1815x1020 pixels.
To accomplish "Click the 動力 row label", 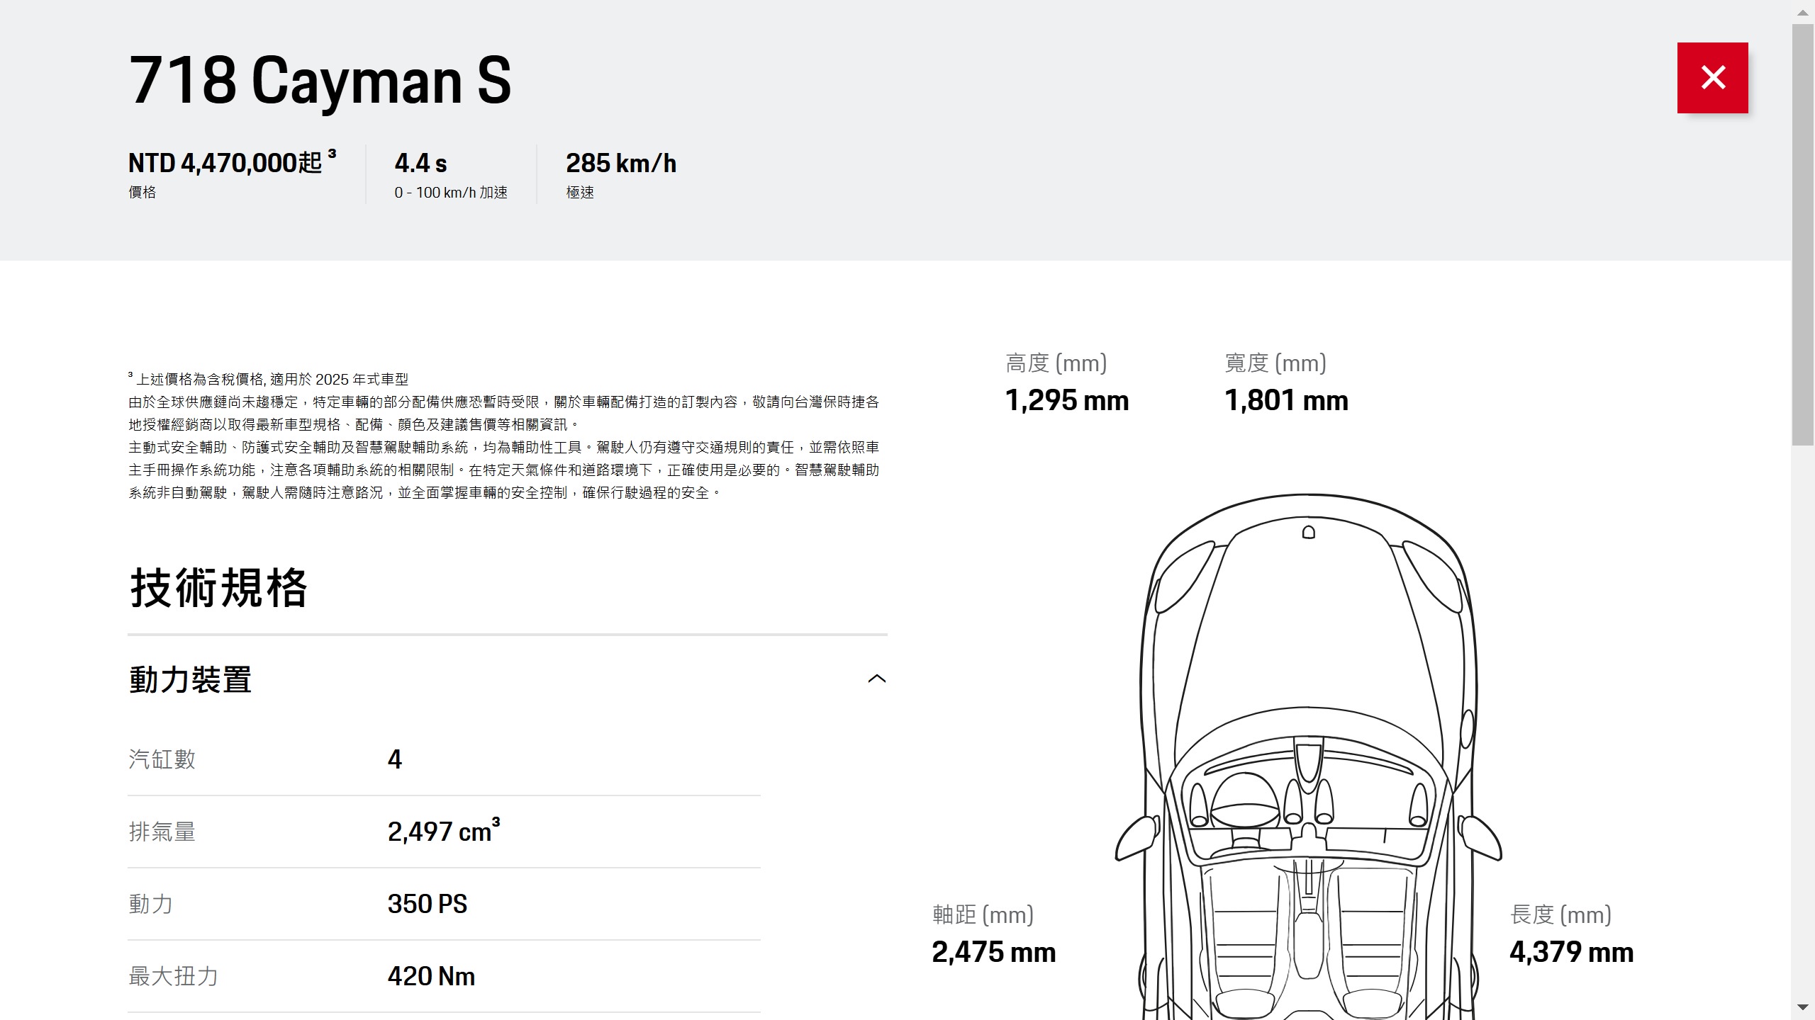I will coord(150,904).
